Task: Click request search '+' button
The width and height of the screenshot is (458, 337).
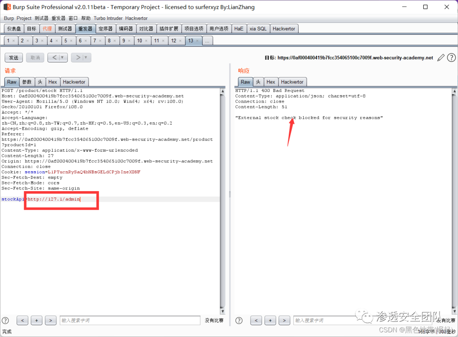Action: pyautogui.click(x=36, y=320)
